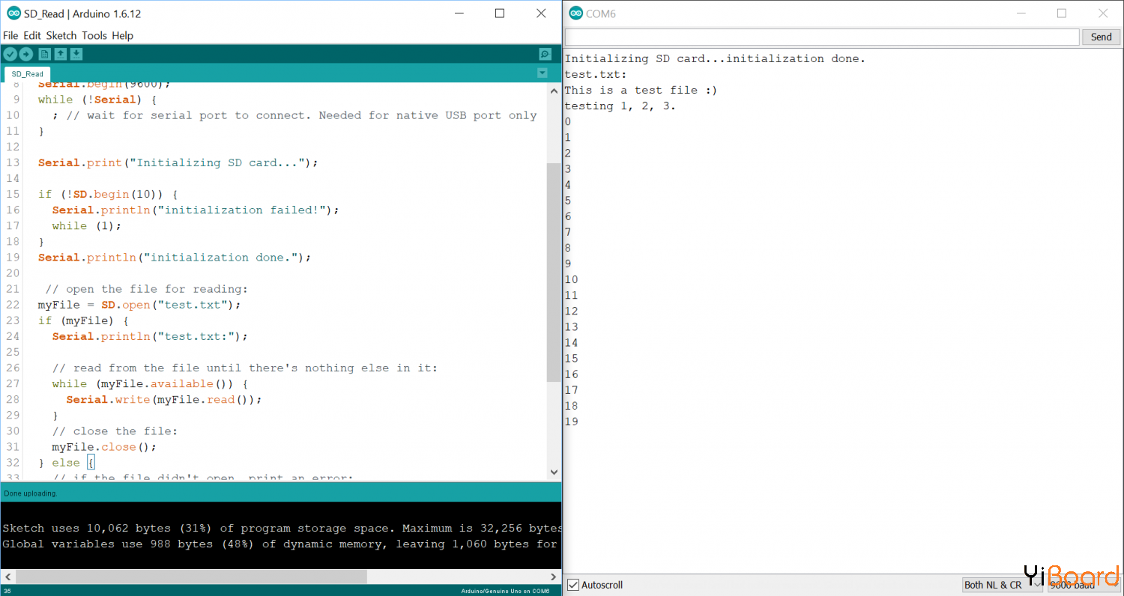Image resolution: width=1124 pixels, height=596 pixels.
Task: Click 'while (myFile.available()) {' code line
Action: tap(150, 383)
